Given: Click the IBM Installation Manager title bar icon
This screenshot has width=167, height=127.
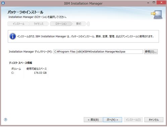Looking at the screenshot, I should tap(3, 3).
